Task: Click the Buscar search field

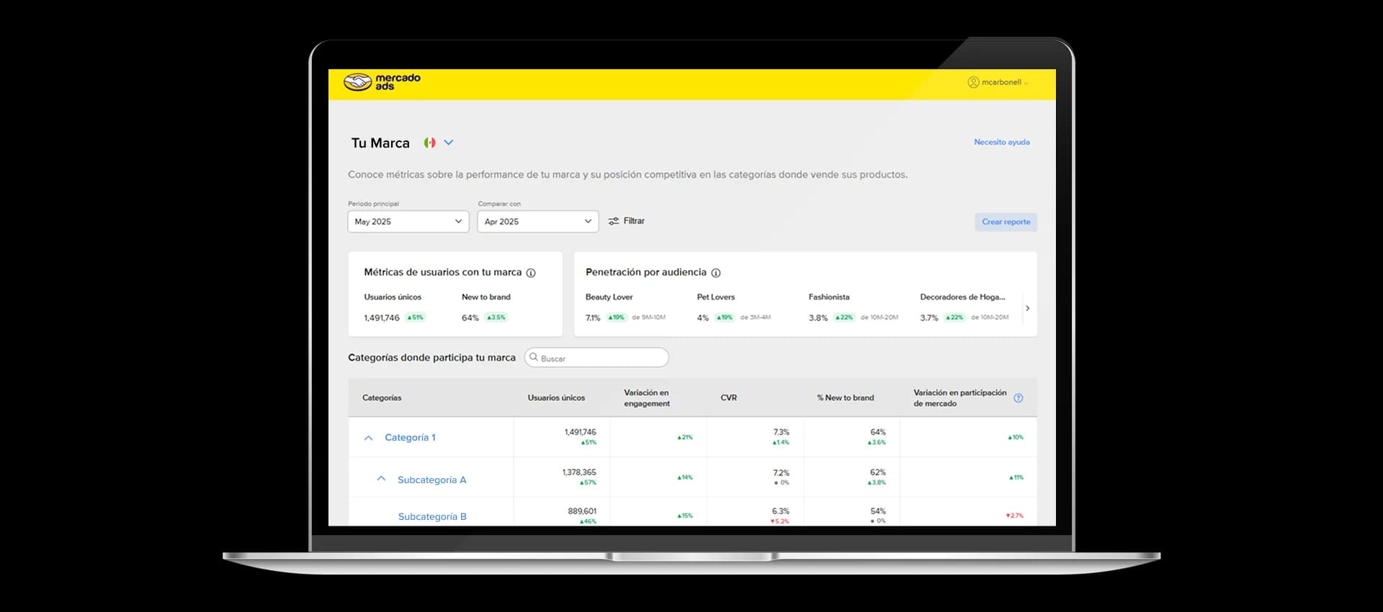Action: tap(596, 358)
